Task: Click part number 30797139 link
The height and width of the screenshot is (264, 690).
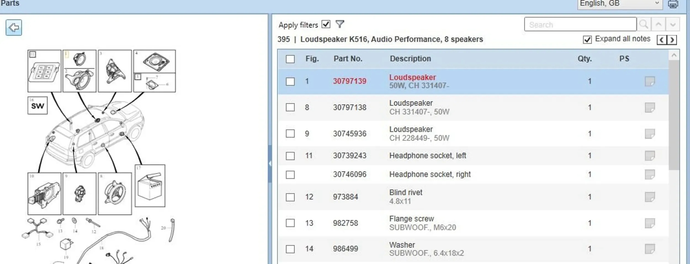Action: 349,81
